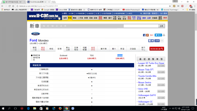Screen dimensions: 197x111
Task: Focus the new car search field
Action: click(141, 26)
